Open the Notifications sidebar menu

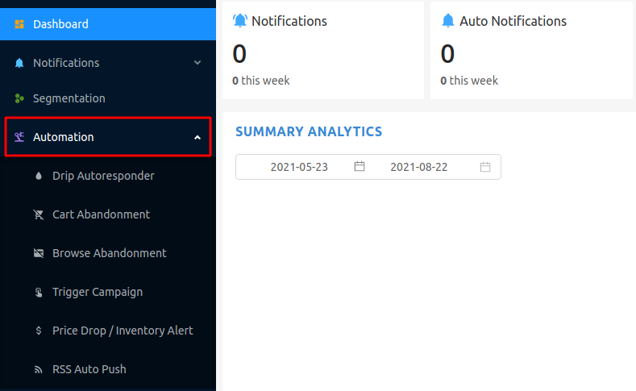tap(108, 63)
